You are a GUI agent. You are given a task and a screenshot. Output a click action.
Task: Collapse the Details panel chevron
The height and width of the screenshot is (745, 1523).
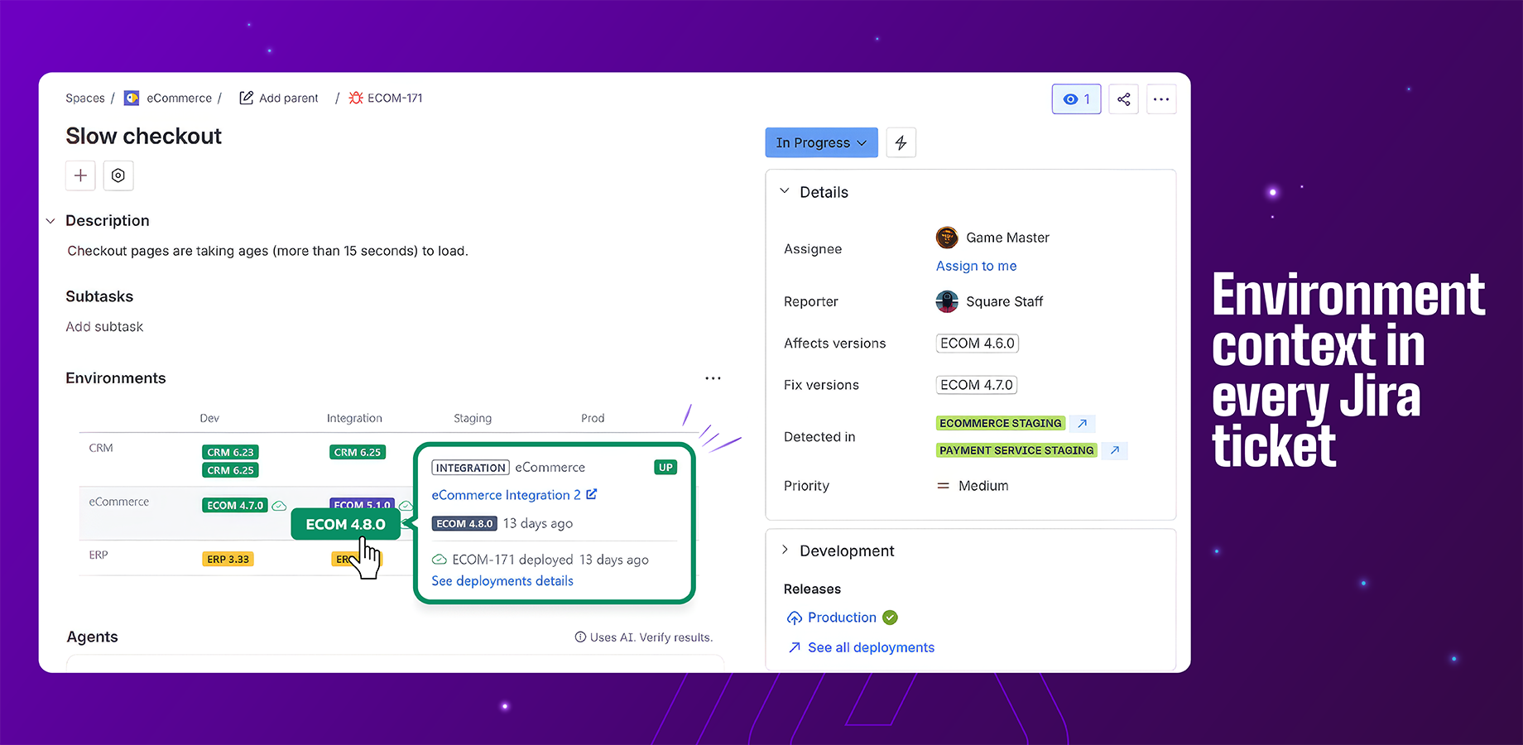[785, 191]
